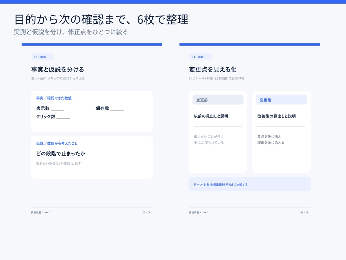Click the text 同じテーマ・対象・計測期間で比較する

[x=217, y=78]
